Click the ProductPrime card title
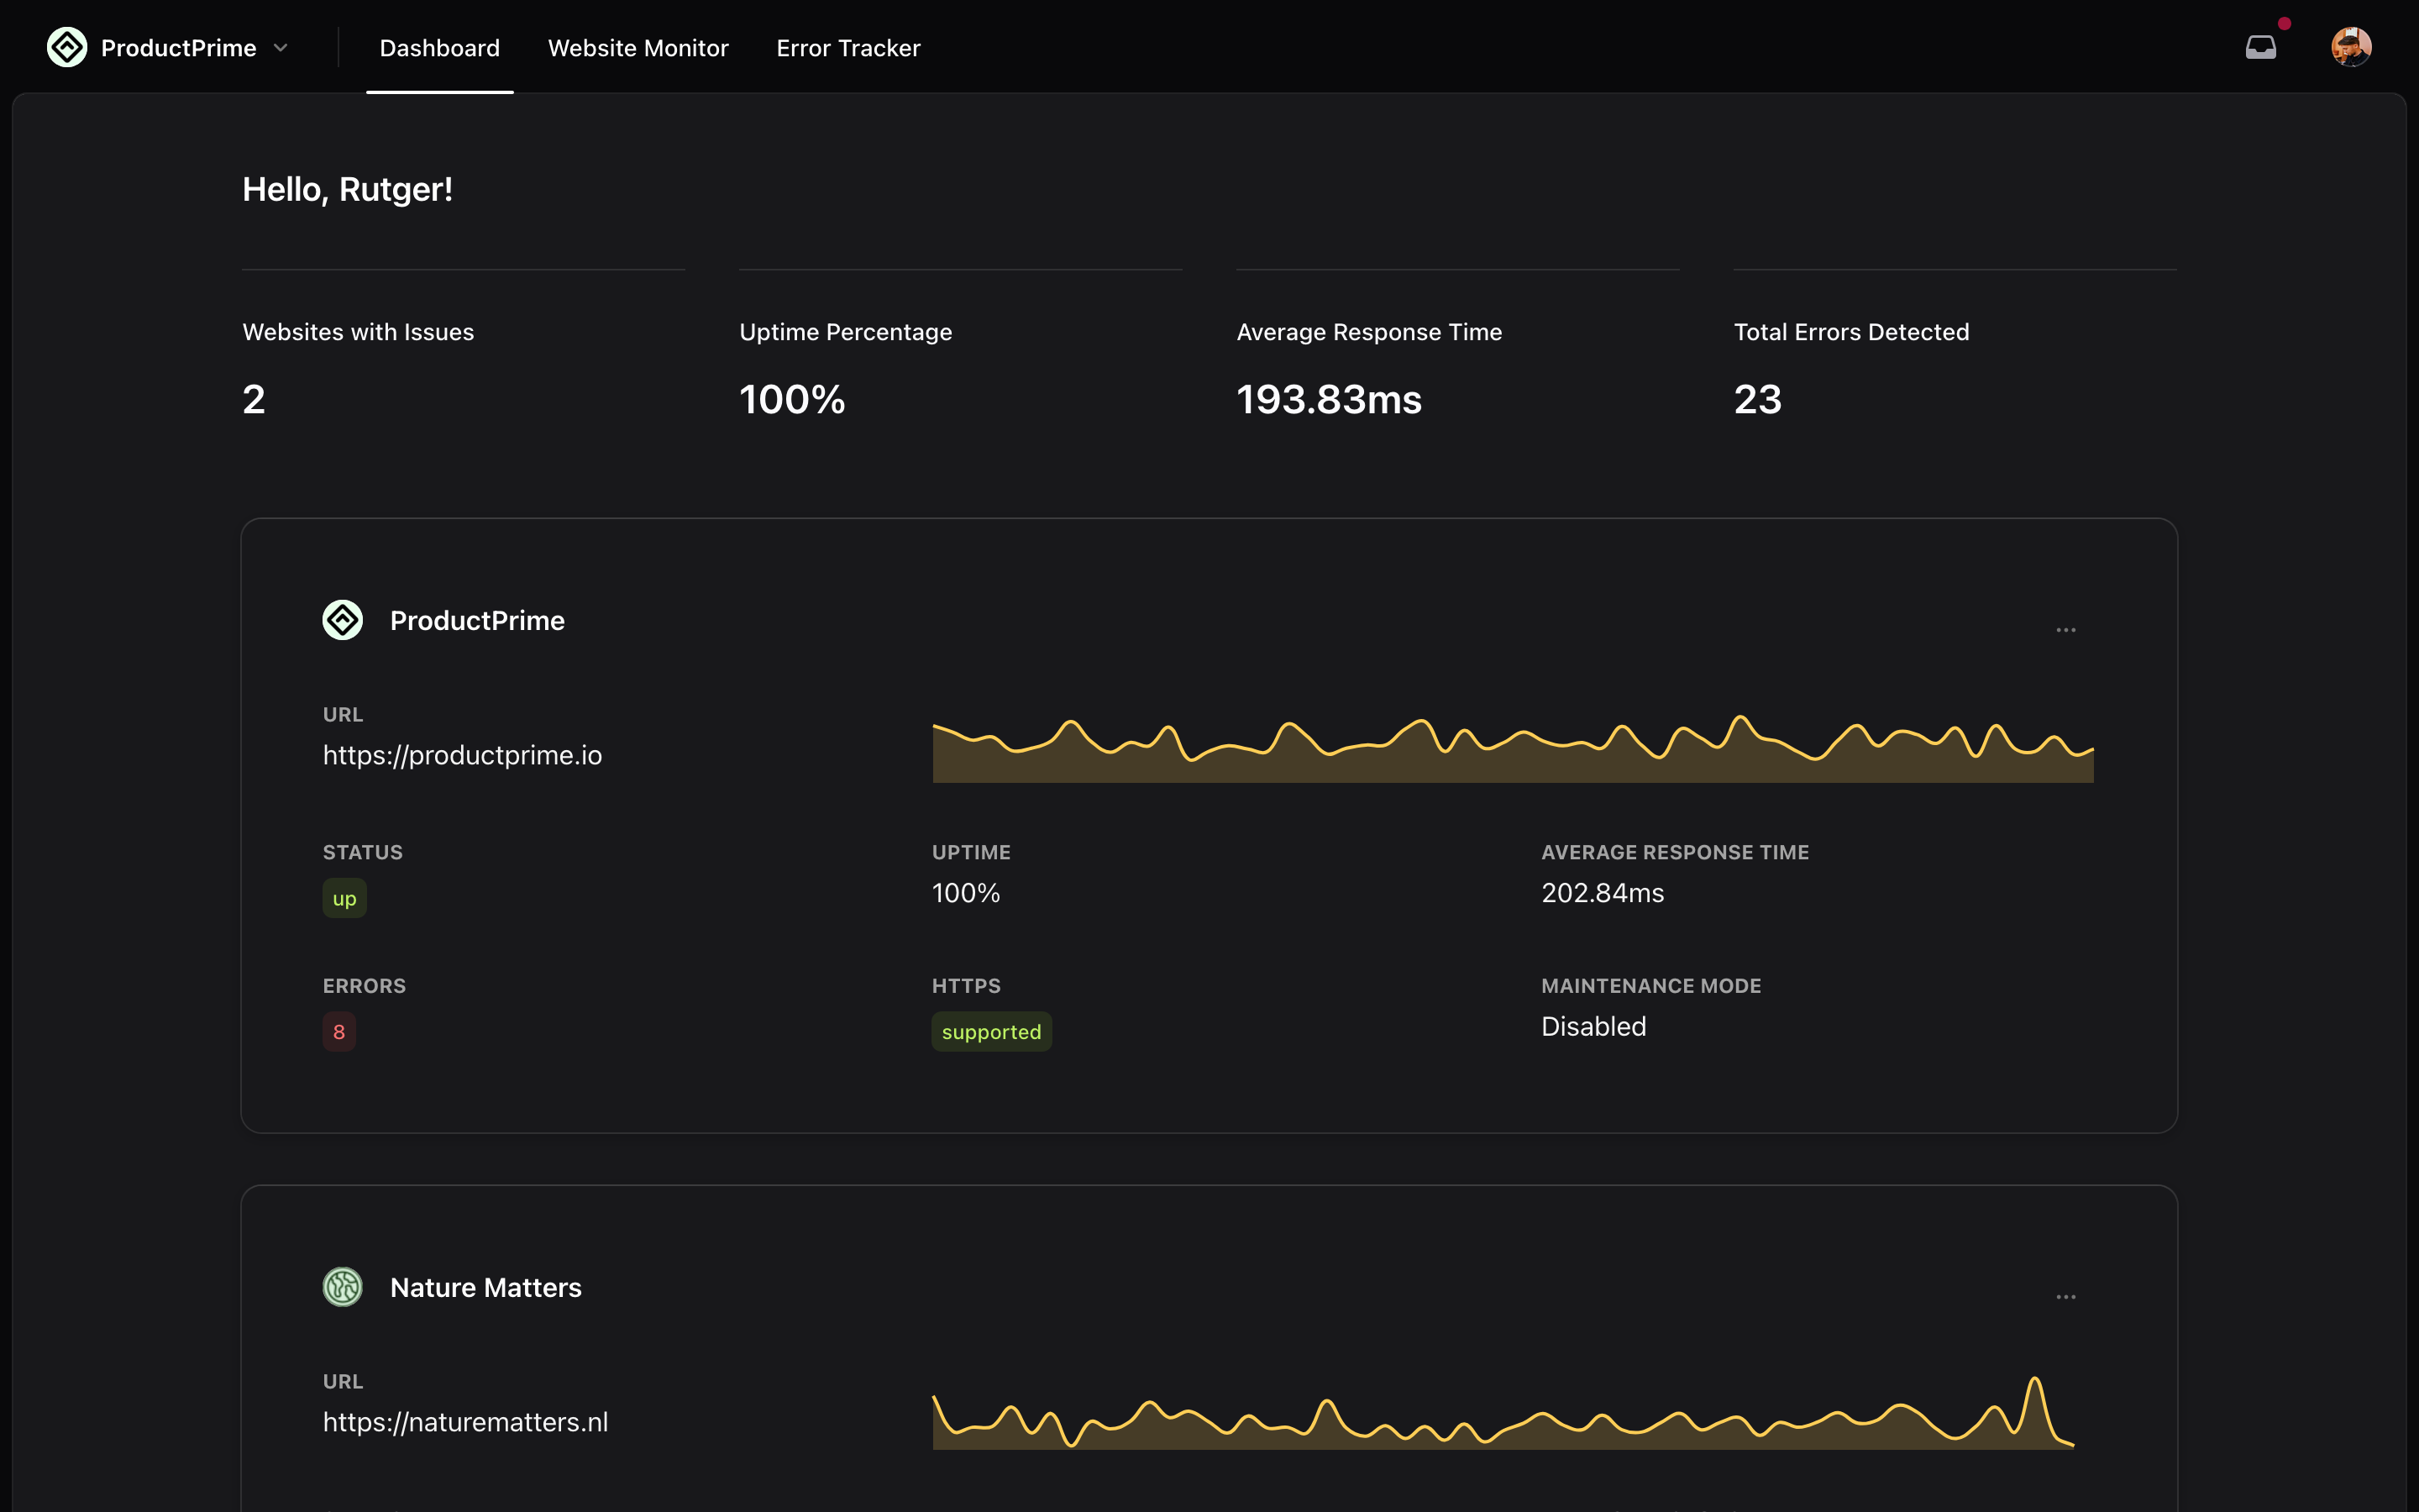Viewport: 2419px width, 1512px height. pyautogui.click(x=477, y=620)
